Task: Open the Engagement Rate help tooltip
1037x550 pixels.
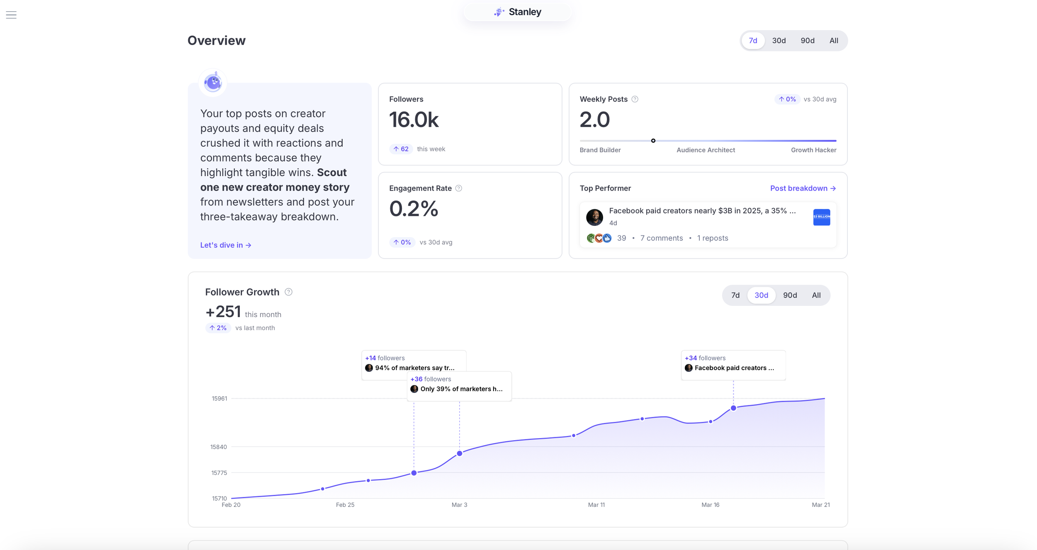Action: coord(458,188)
